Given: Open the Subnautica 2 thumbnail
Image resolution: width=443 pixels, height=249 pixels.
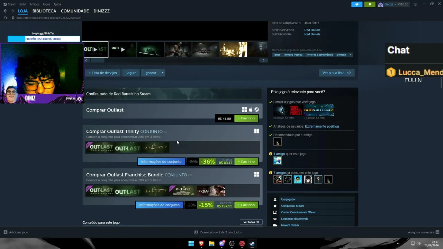Looking at the screenshot, I should (319, 110).
